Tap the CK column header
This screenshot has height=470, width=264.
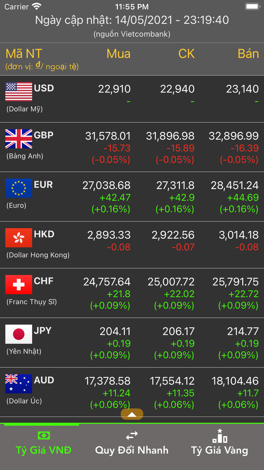[x=186, y=54]
